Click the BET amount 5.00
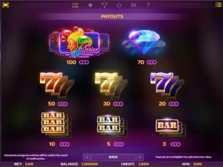 29,164
